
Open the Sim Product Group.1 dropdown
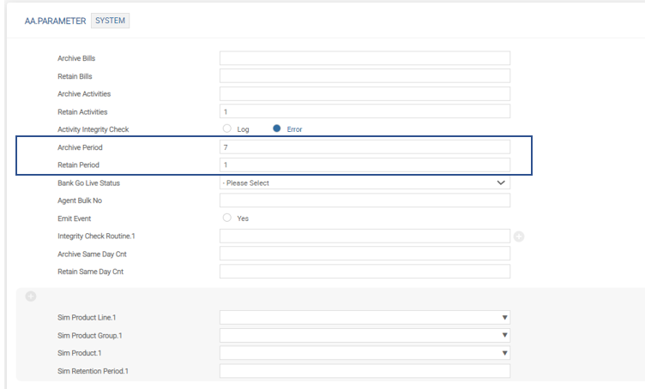pos(365,335)
